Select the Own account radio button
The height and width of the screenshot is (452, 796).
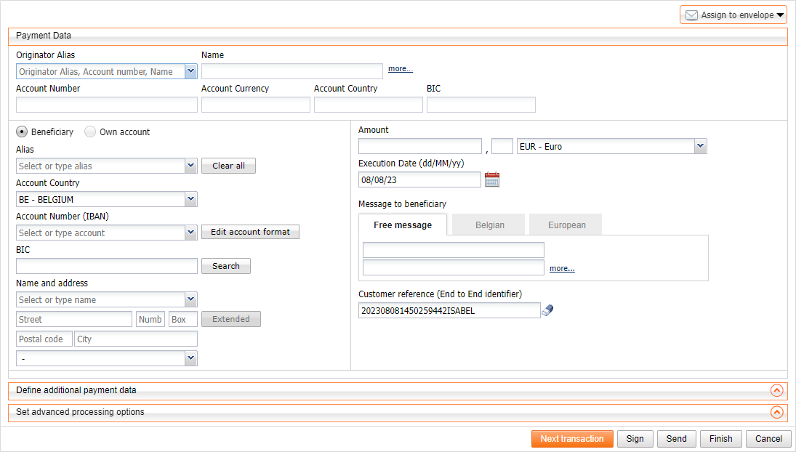coord(90,132)
